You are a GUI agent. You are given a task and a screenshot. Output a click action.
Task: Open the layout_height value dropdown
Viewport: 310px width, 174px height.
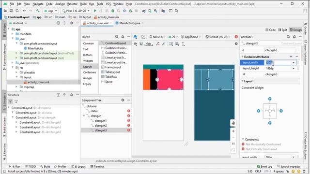[294, 69]
